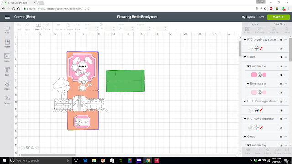
Task: Select the green rectangle on canvas
Action: pos(125,81)
